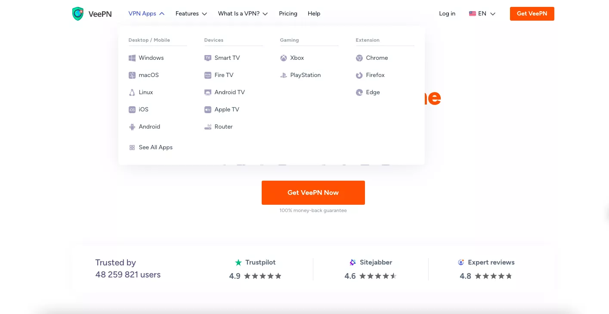
Task: Click the Expert reviews badge icon
Action: (x=461, y=262)
